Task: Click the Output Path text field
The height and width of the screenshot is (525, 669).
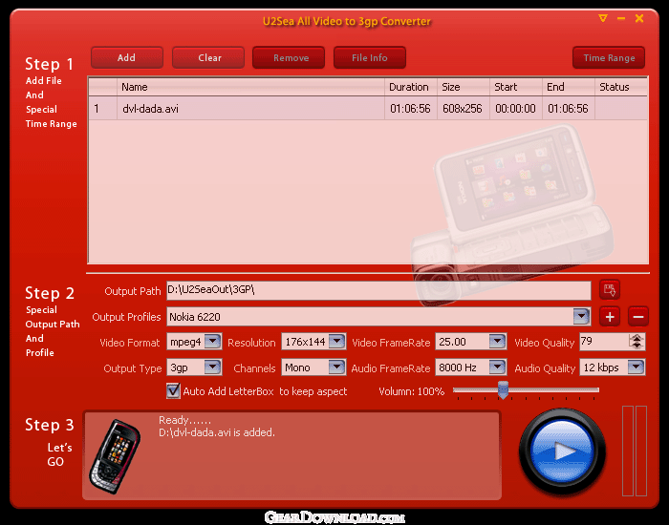Action: (378, 290)
